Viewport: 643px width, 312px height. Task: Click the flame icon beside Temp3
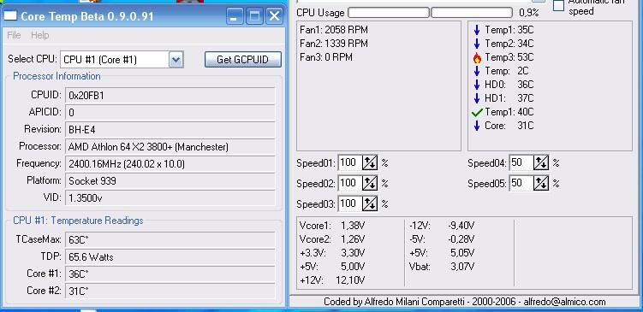pos(477,58)
